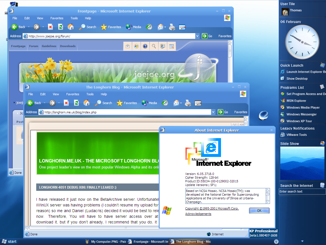The image size is (326, 245).
Task: Click the Back arrow in the Longhorn Blog window
Action: click(x=30, y=103)
